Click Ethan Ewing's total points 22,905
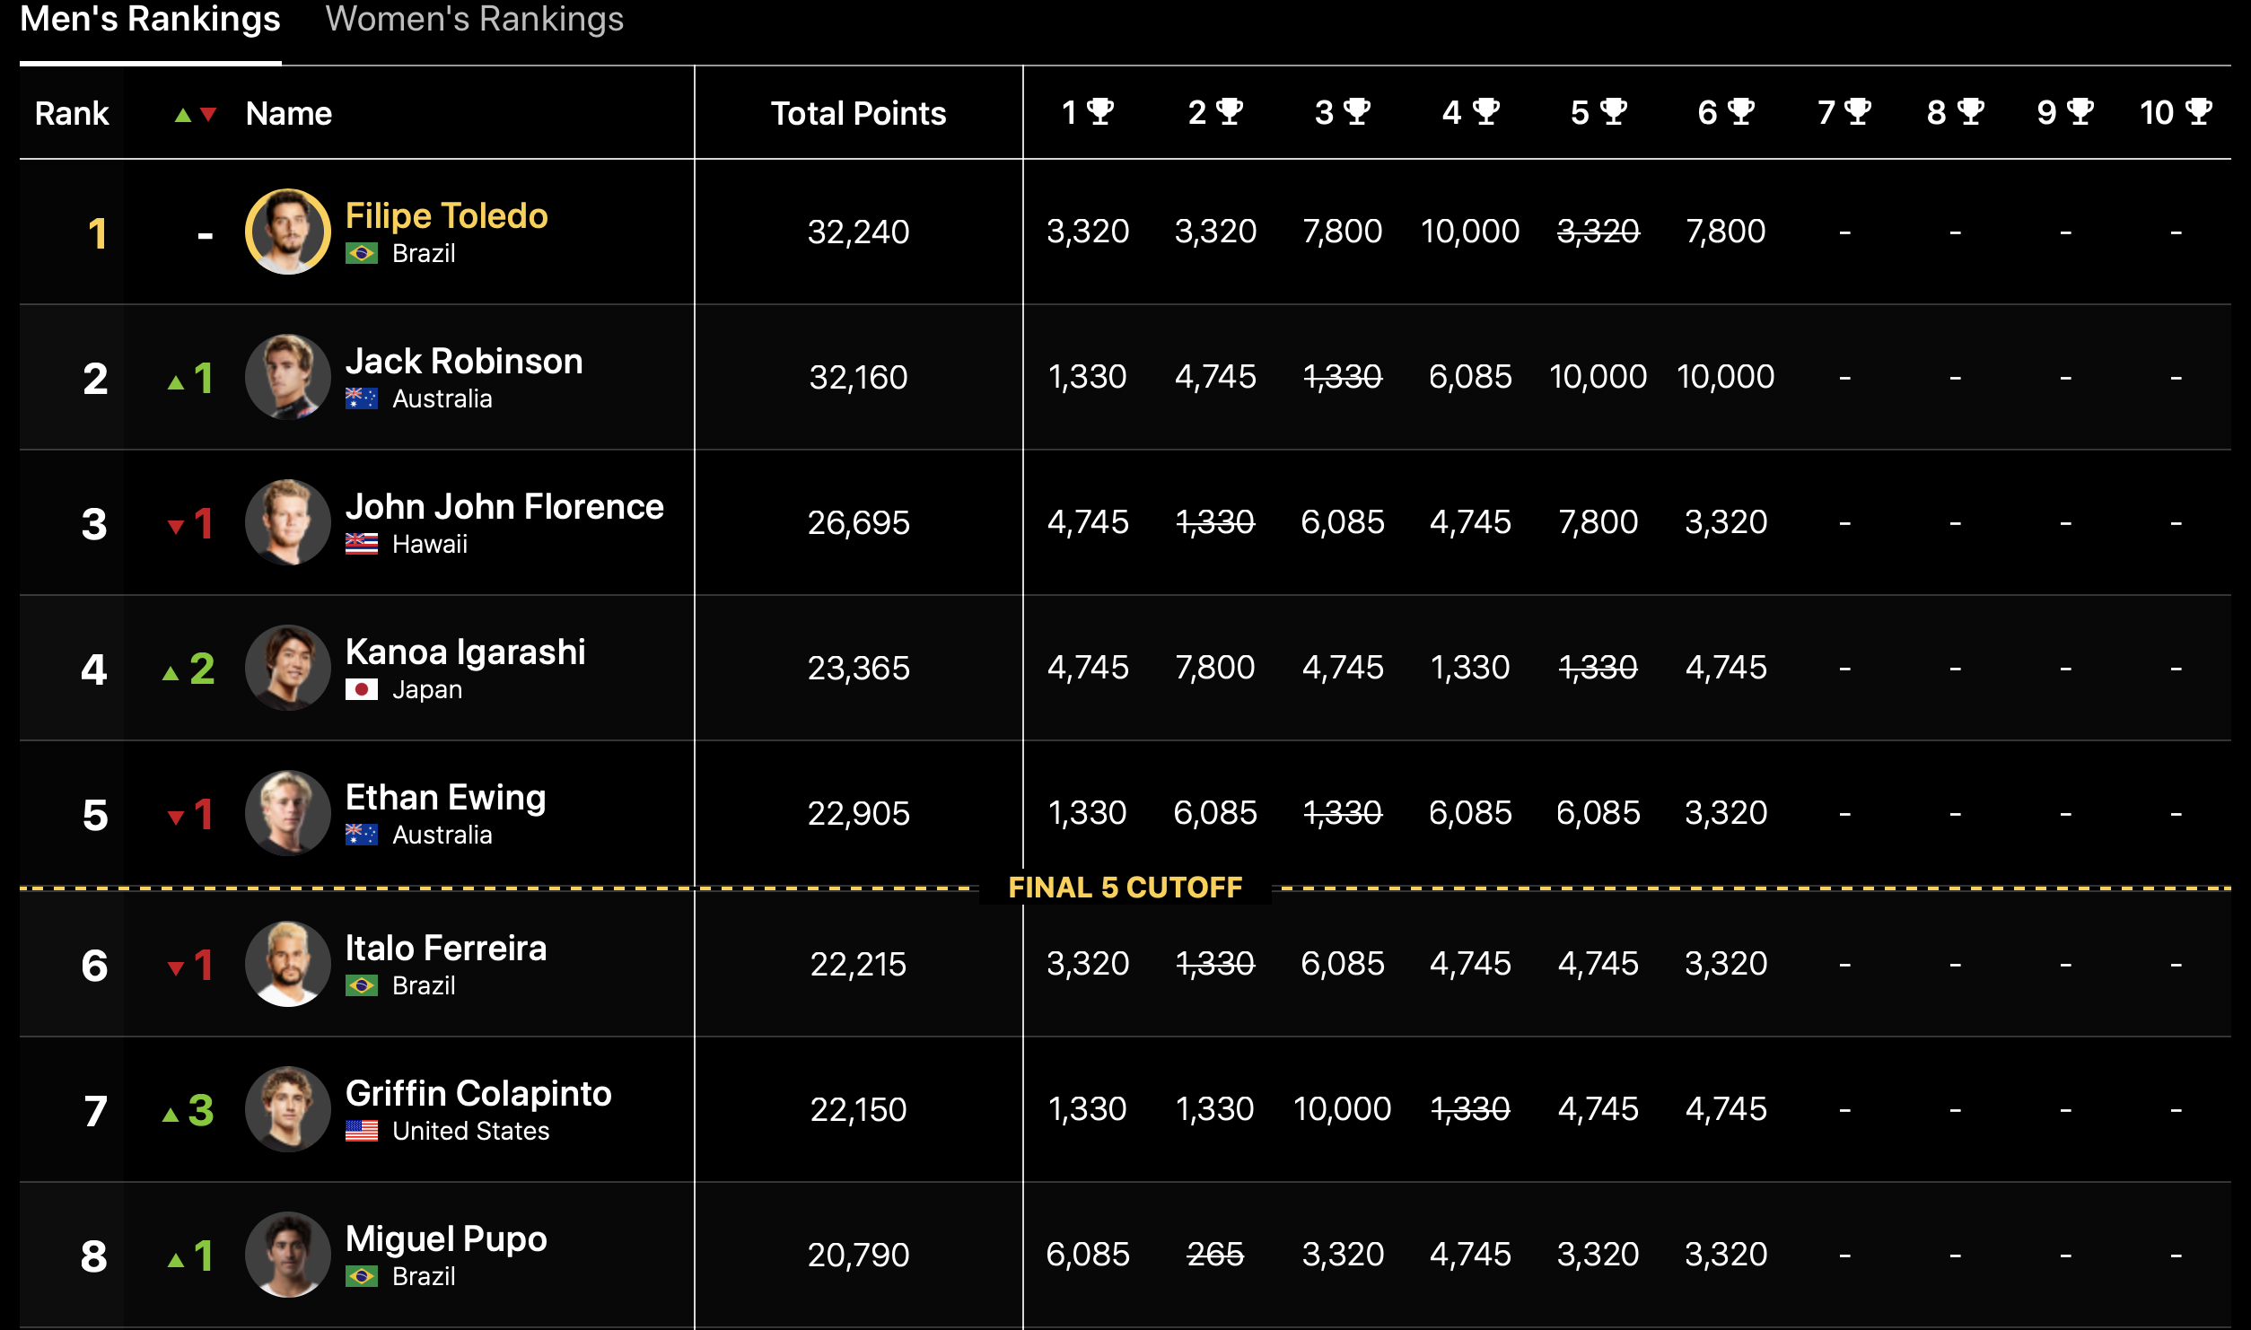 click(x=858, y=814)
